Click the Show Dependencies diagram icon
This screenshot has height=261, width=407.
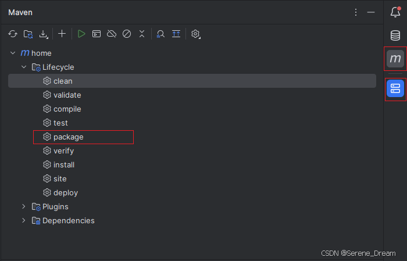(176, 34)
